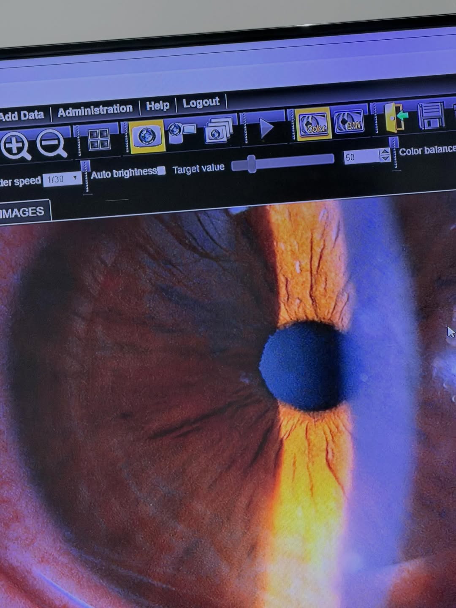Decrease target value with down arrow
Viewport: 456px width, 608px height.
coord(385,159)
